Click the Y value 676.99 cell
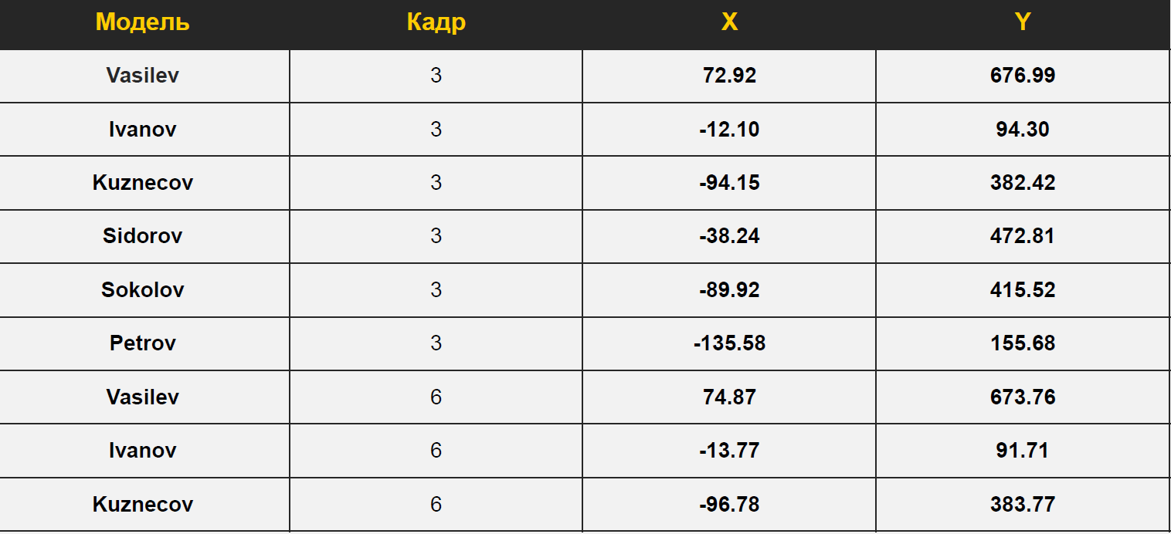Screen dimensions: 1171x534 (x=1022, y=76)
